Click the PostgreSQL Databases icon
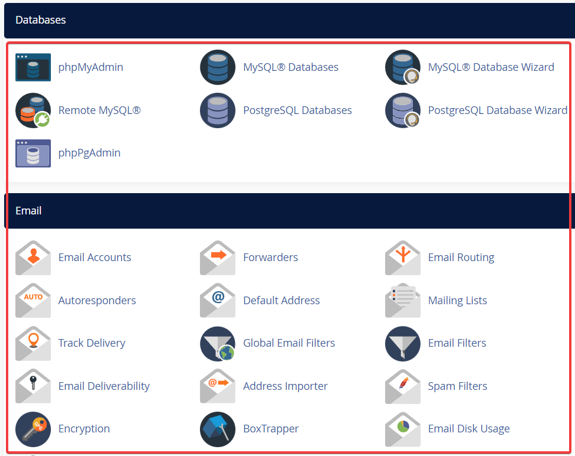Viewport: 575px width, 456px height. (218, 110)
